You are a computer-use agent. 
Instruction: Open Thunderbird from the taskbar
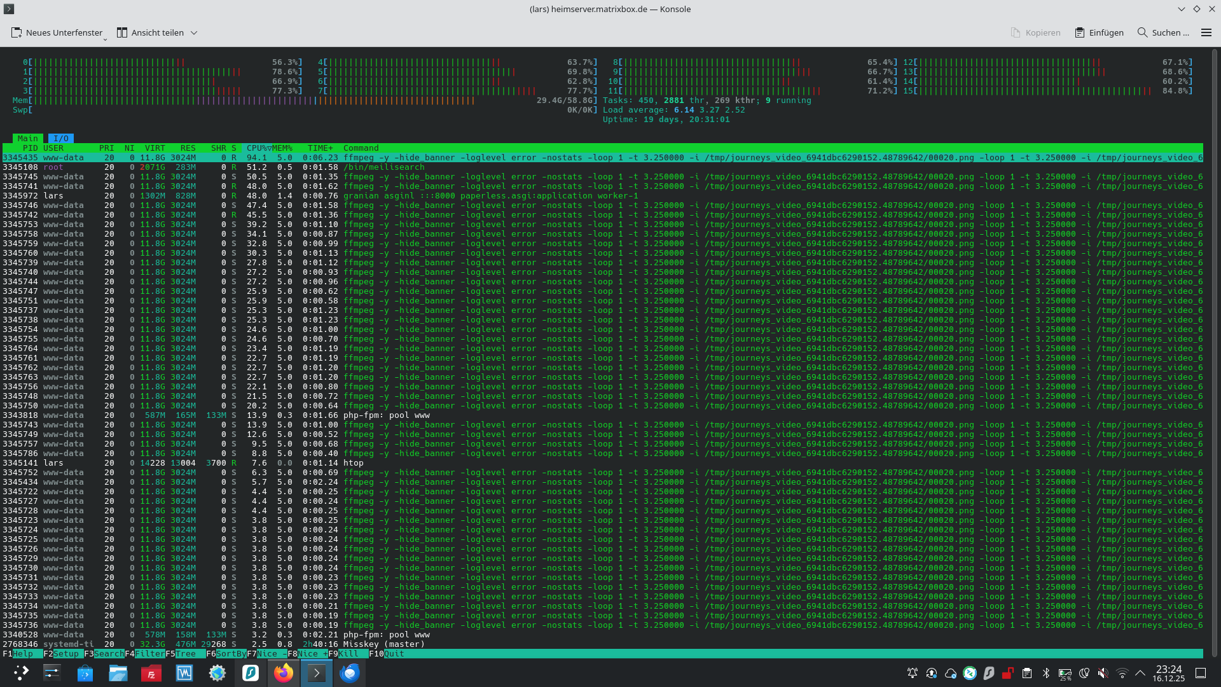tap(350, 673)
